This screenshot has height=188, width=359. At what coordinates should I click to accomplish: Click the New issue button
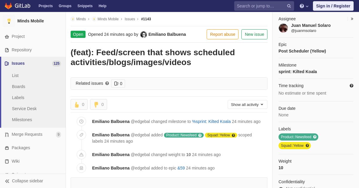pyautogui.click(x=254, y=34)
